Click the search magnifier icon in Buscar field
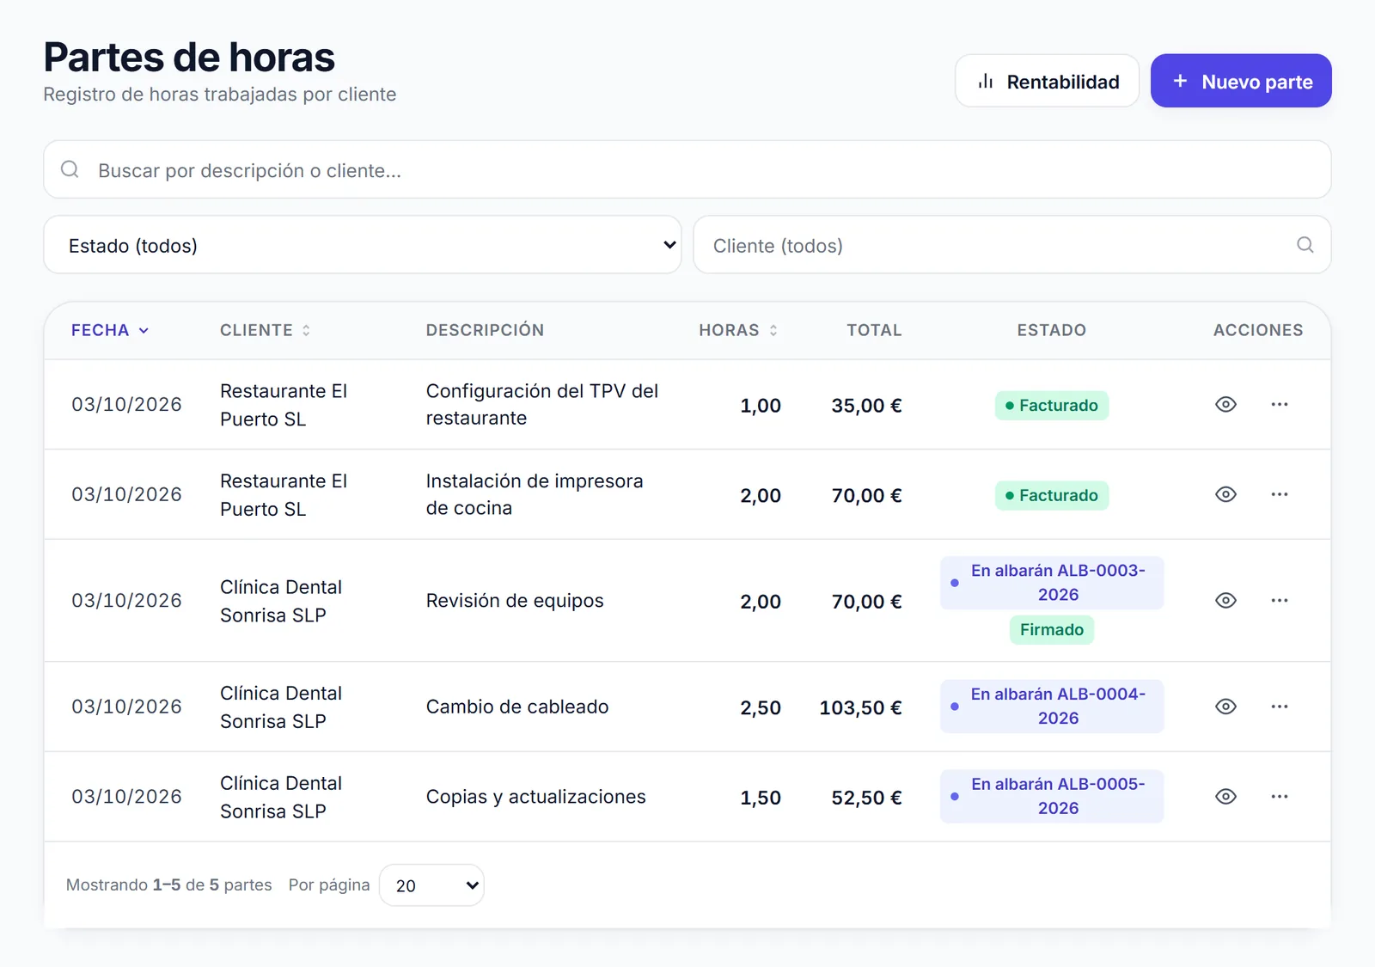 point(70,169)
